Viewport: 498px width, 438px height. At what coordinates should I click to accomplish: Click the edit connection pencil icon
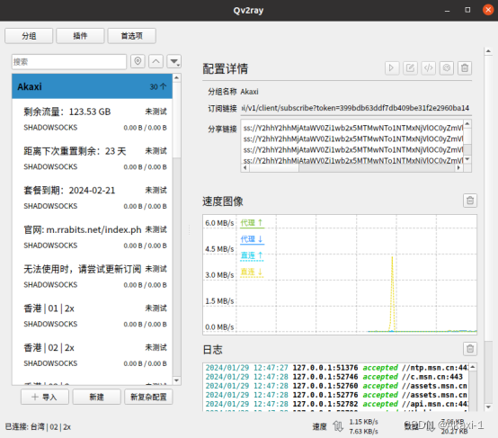point(410,68)
